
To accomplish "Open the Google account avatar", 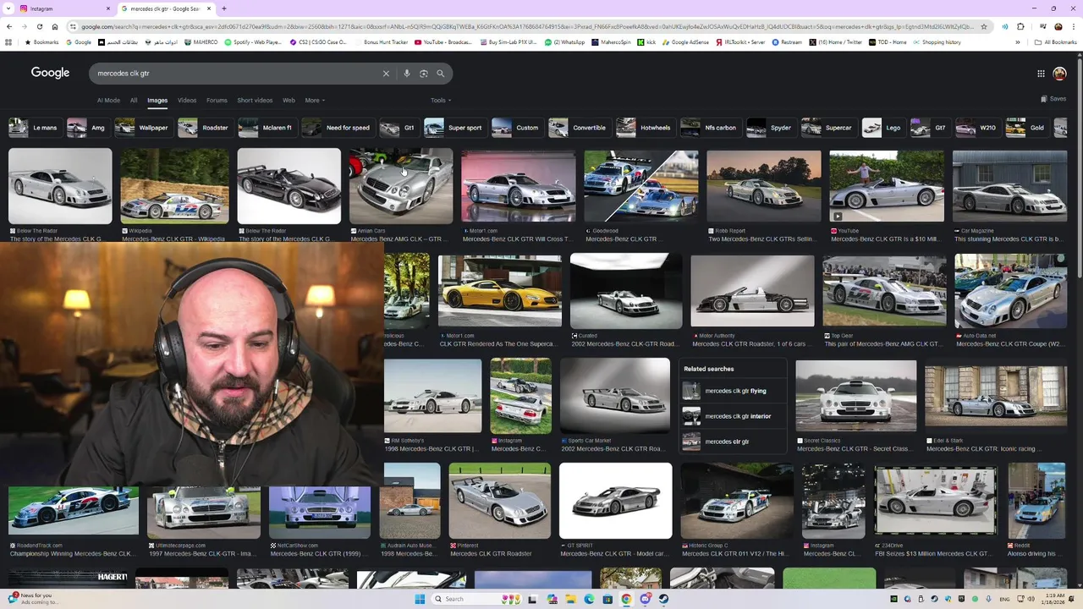I will click(1059, 74).
